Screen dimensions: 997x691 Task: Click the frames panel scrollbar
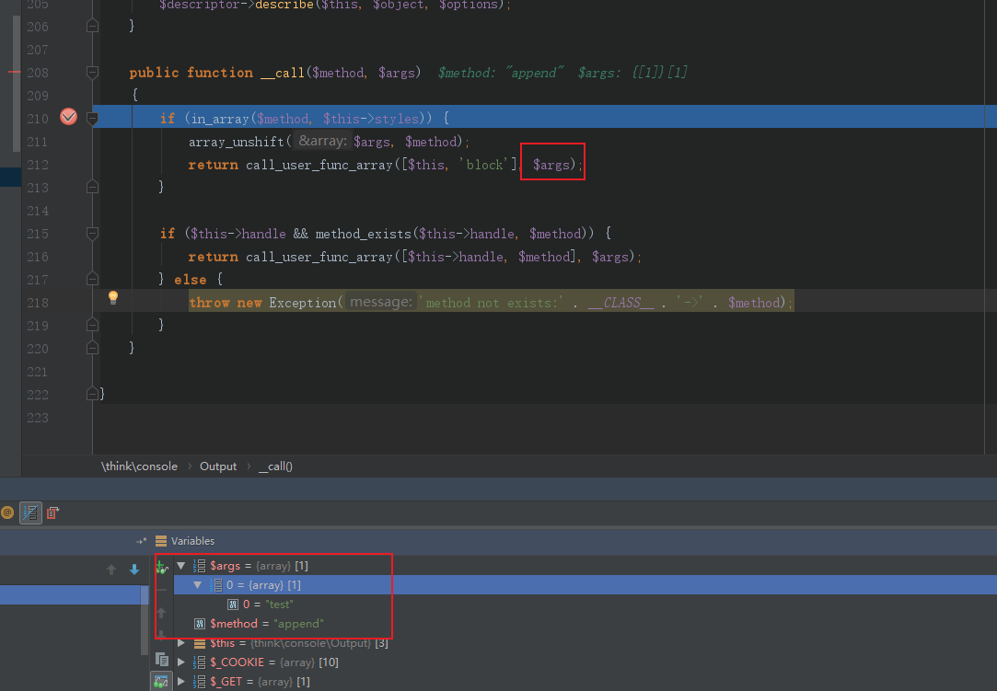(145, 620)
